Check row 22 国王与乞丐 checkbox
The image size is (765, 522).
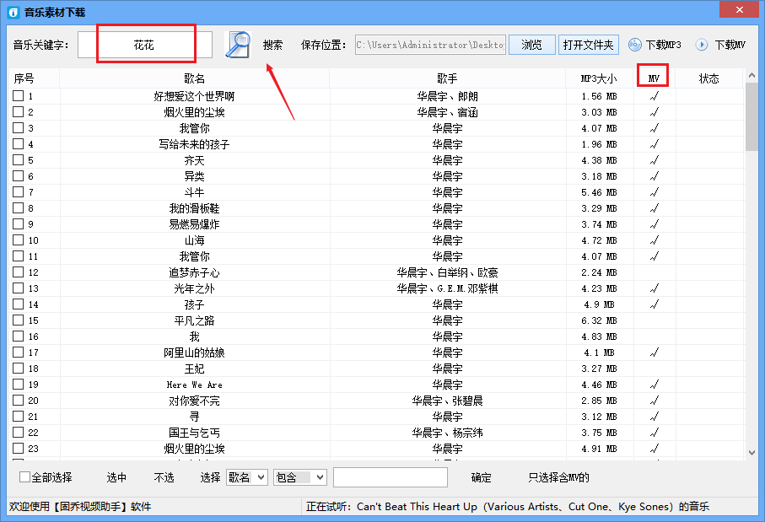(x=18, y=432)
